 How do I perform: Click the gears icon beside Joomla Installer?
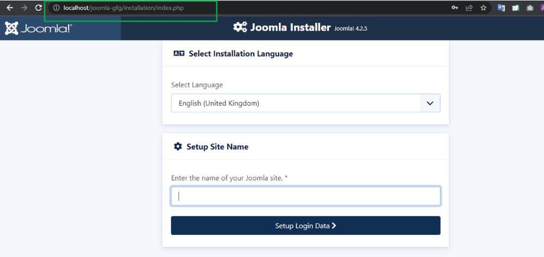point(240,27)
